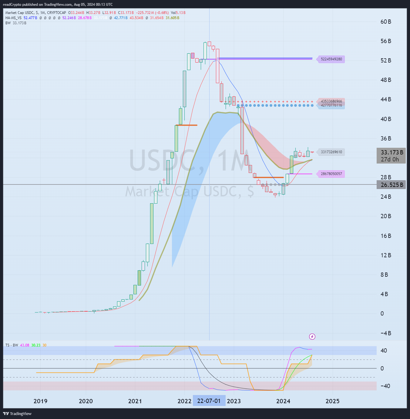This screenshot has height=419, width=410.
Task: Click the 2022 year label on time axis
Action: coord(184,401)
